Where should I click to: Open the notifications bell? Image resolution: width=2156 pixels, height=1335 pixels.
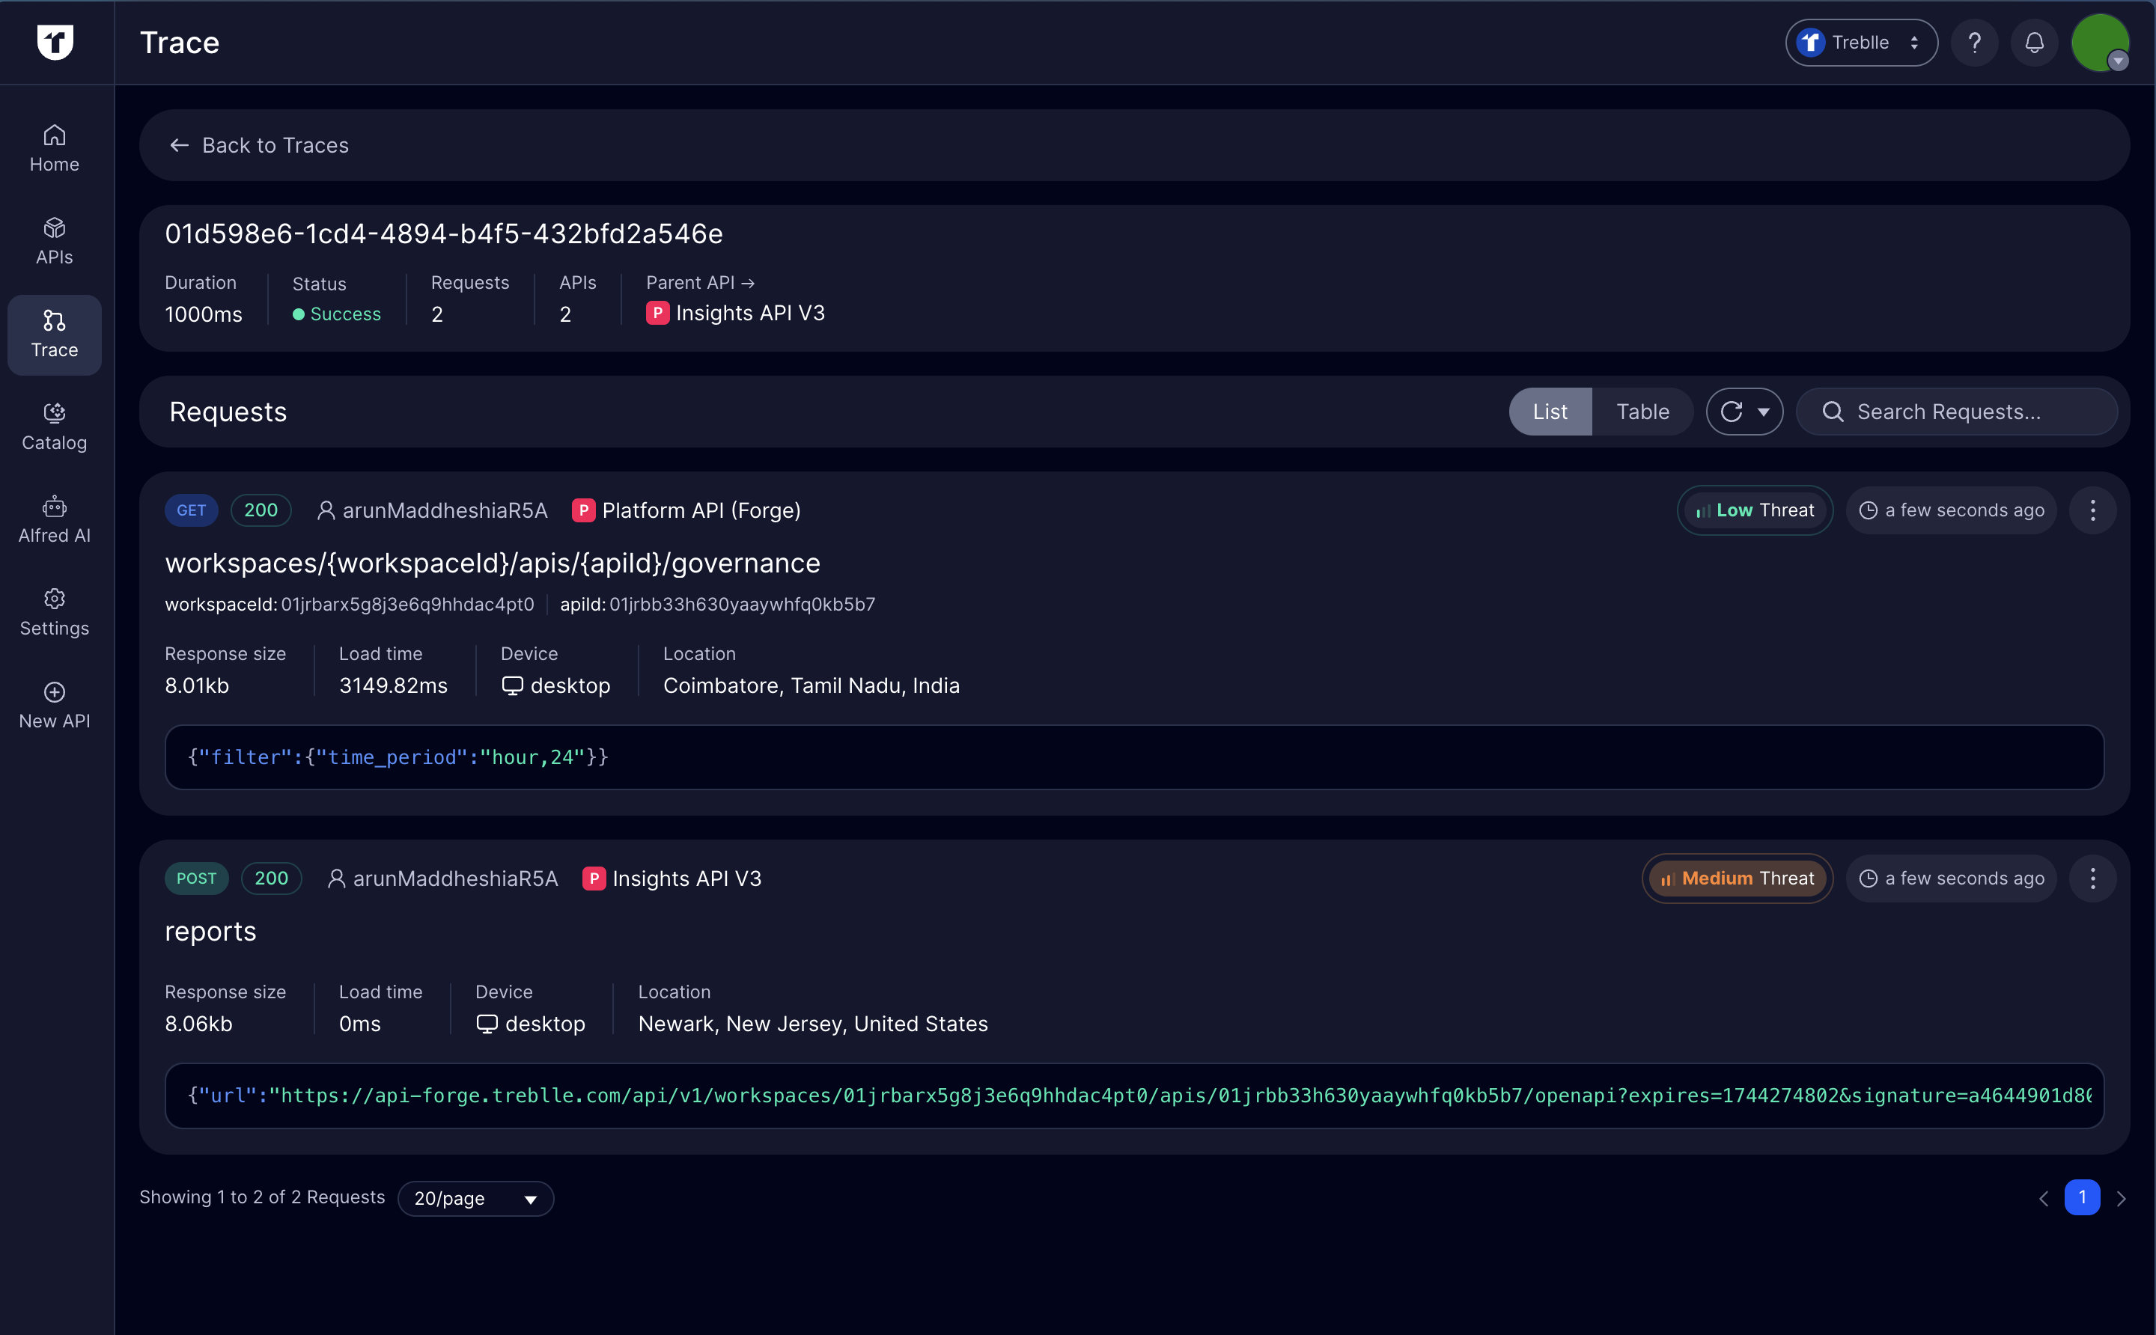click(x=2034, y=43)
